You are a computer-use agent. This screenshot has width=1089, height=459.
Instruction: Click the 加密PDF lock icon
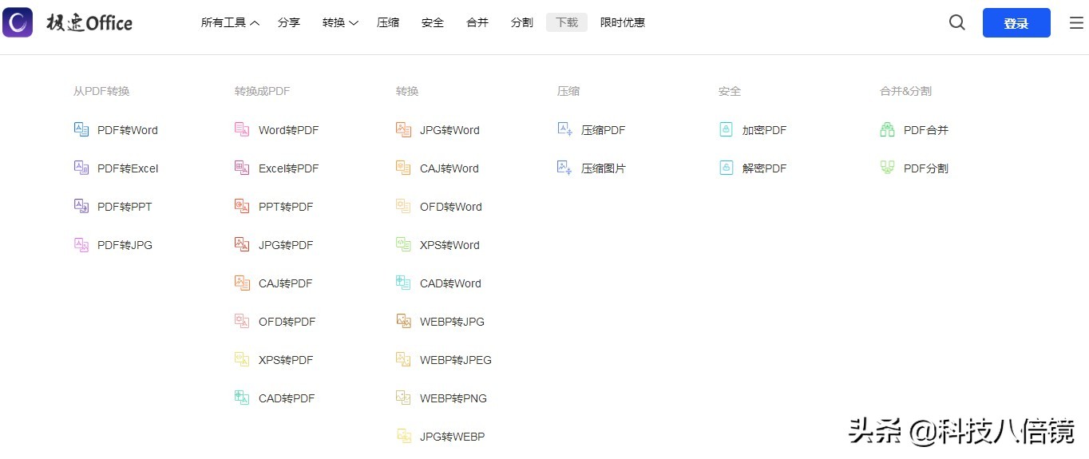coord(726,129)
